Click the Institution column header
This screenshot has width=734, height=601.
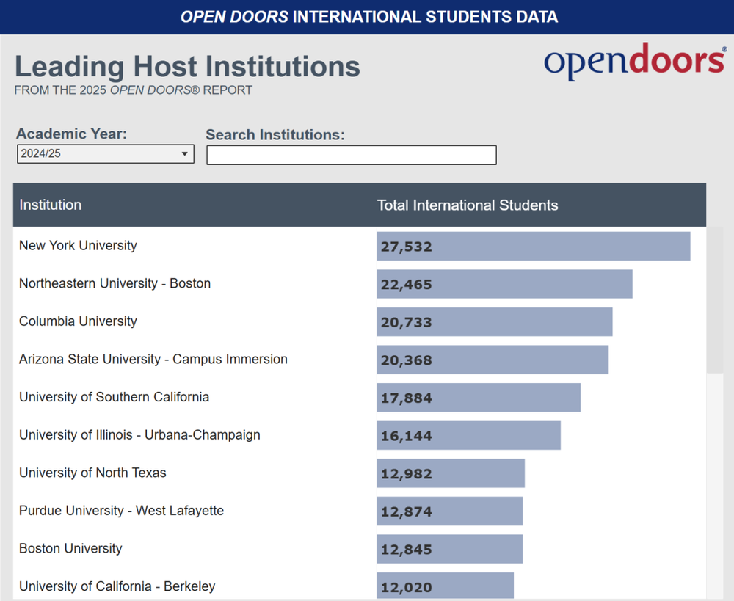pos(51,205)
